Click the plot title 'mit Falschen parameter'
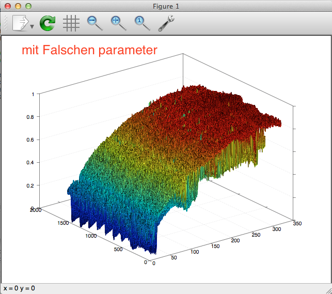The width and height of the screenshot is (332, 294). [89, 50]
